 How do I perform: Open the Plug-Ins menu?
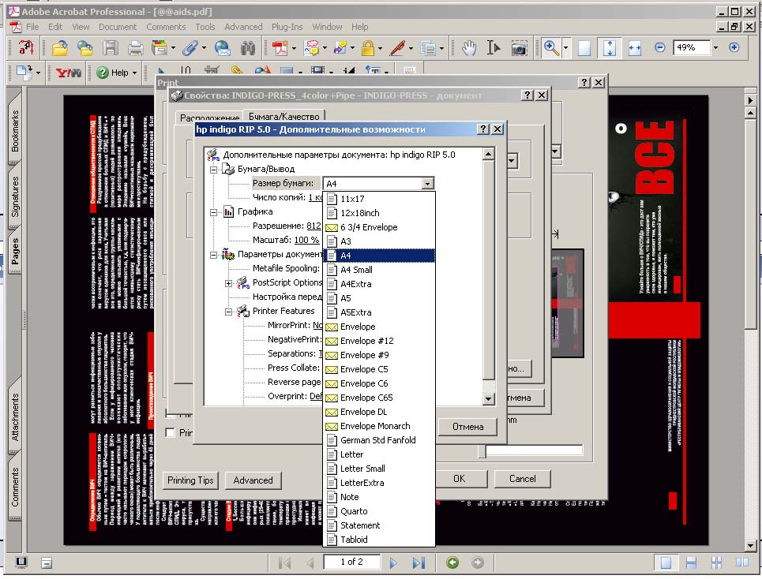click(x=287, y=27)
